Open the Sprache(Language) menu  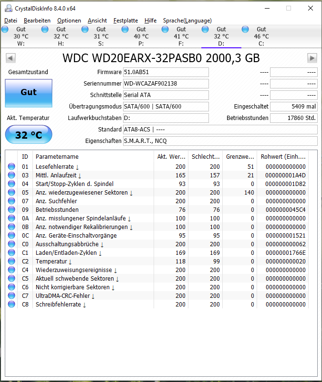[x=187, y=21]
